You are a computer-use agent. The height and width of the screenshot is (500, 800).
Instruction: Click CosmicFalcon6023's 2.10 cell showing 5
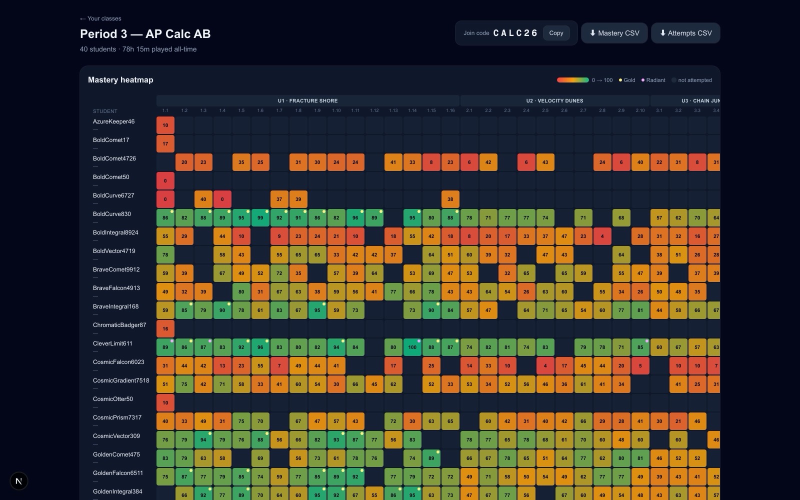(x=640, y=366)
